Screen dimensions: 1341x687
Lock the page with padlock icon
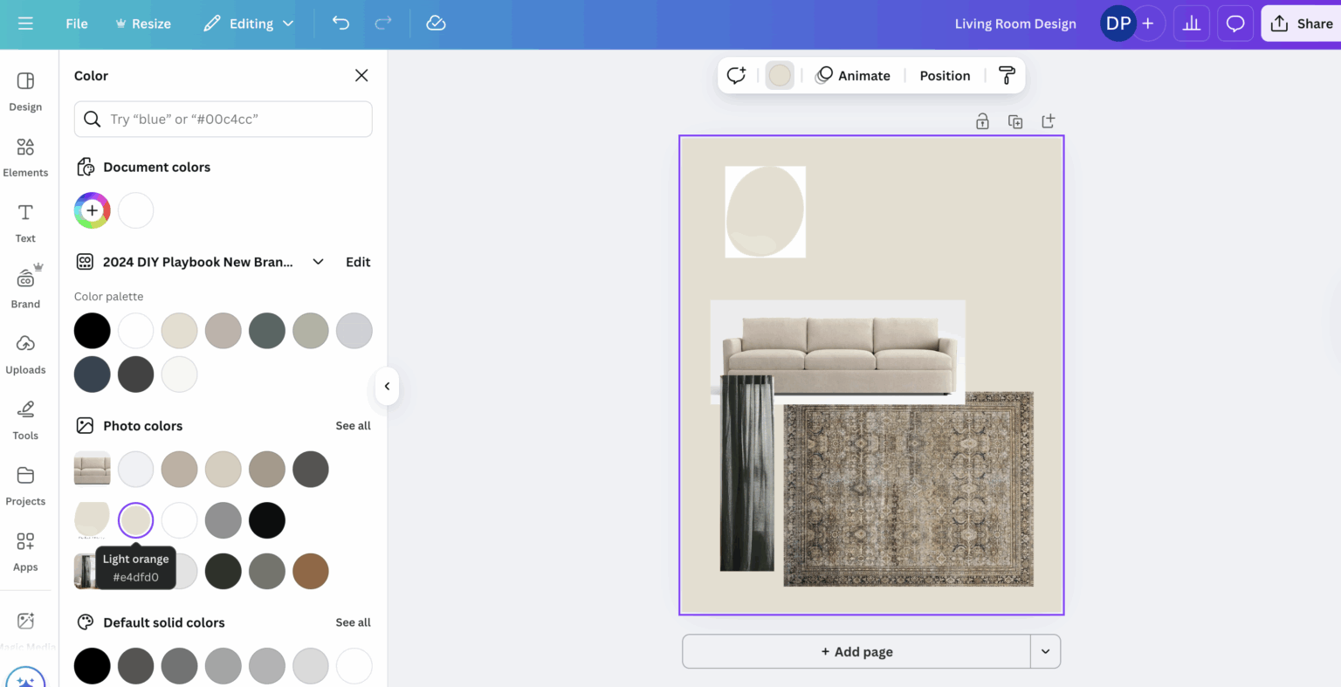click(x=982, y=121)
